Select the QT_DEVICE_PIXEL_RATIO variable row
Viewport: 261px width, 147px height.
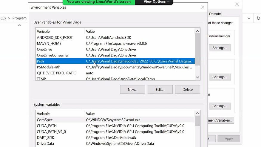115,73
